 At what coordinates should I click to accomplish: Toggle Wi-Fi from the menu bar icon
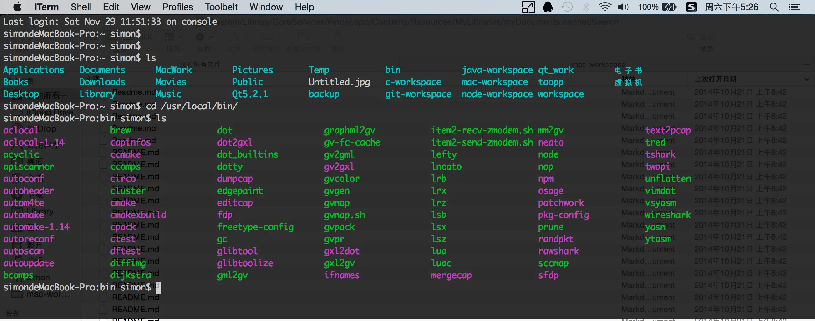[605, 7]
